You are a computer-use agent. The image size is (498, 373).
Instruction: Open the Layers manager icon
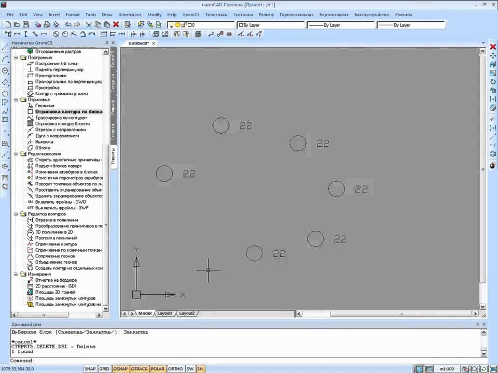tap(141, 24)
